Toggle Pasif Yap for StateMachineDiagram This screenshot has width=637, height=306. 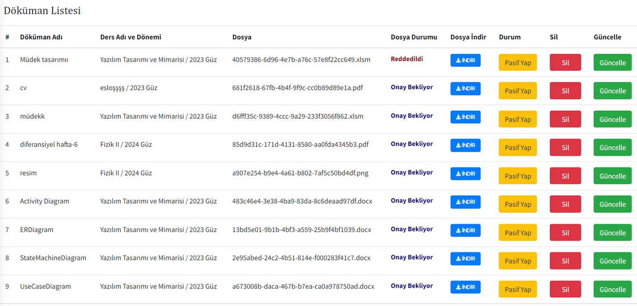coord(518,261)
